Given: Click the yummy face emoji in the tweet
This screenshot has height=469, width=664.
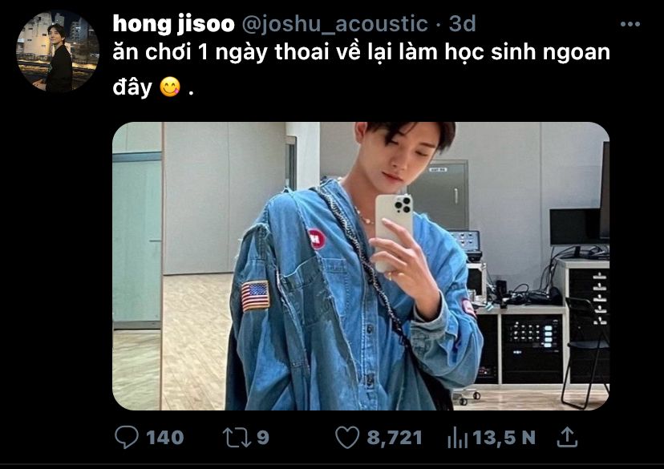Looking at the screenshot, I should 170,87.
